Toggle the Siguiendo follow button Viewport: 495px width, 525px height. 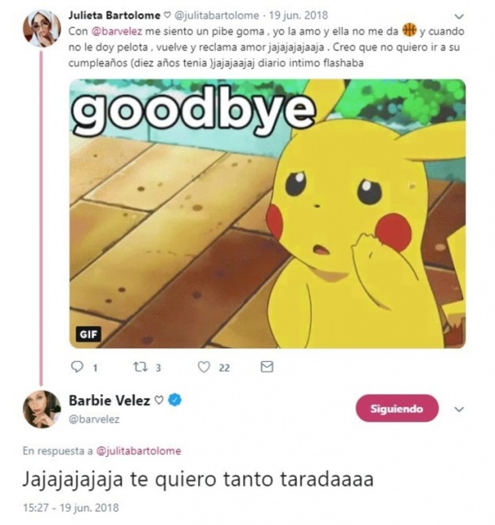397,408
